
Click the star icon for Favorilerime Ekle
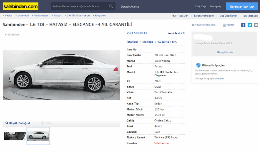pyautogui.click(x=193, y=25)
